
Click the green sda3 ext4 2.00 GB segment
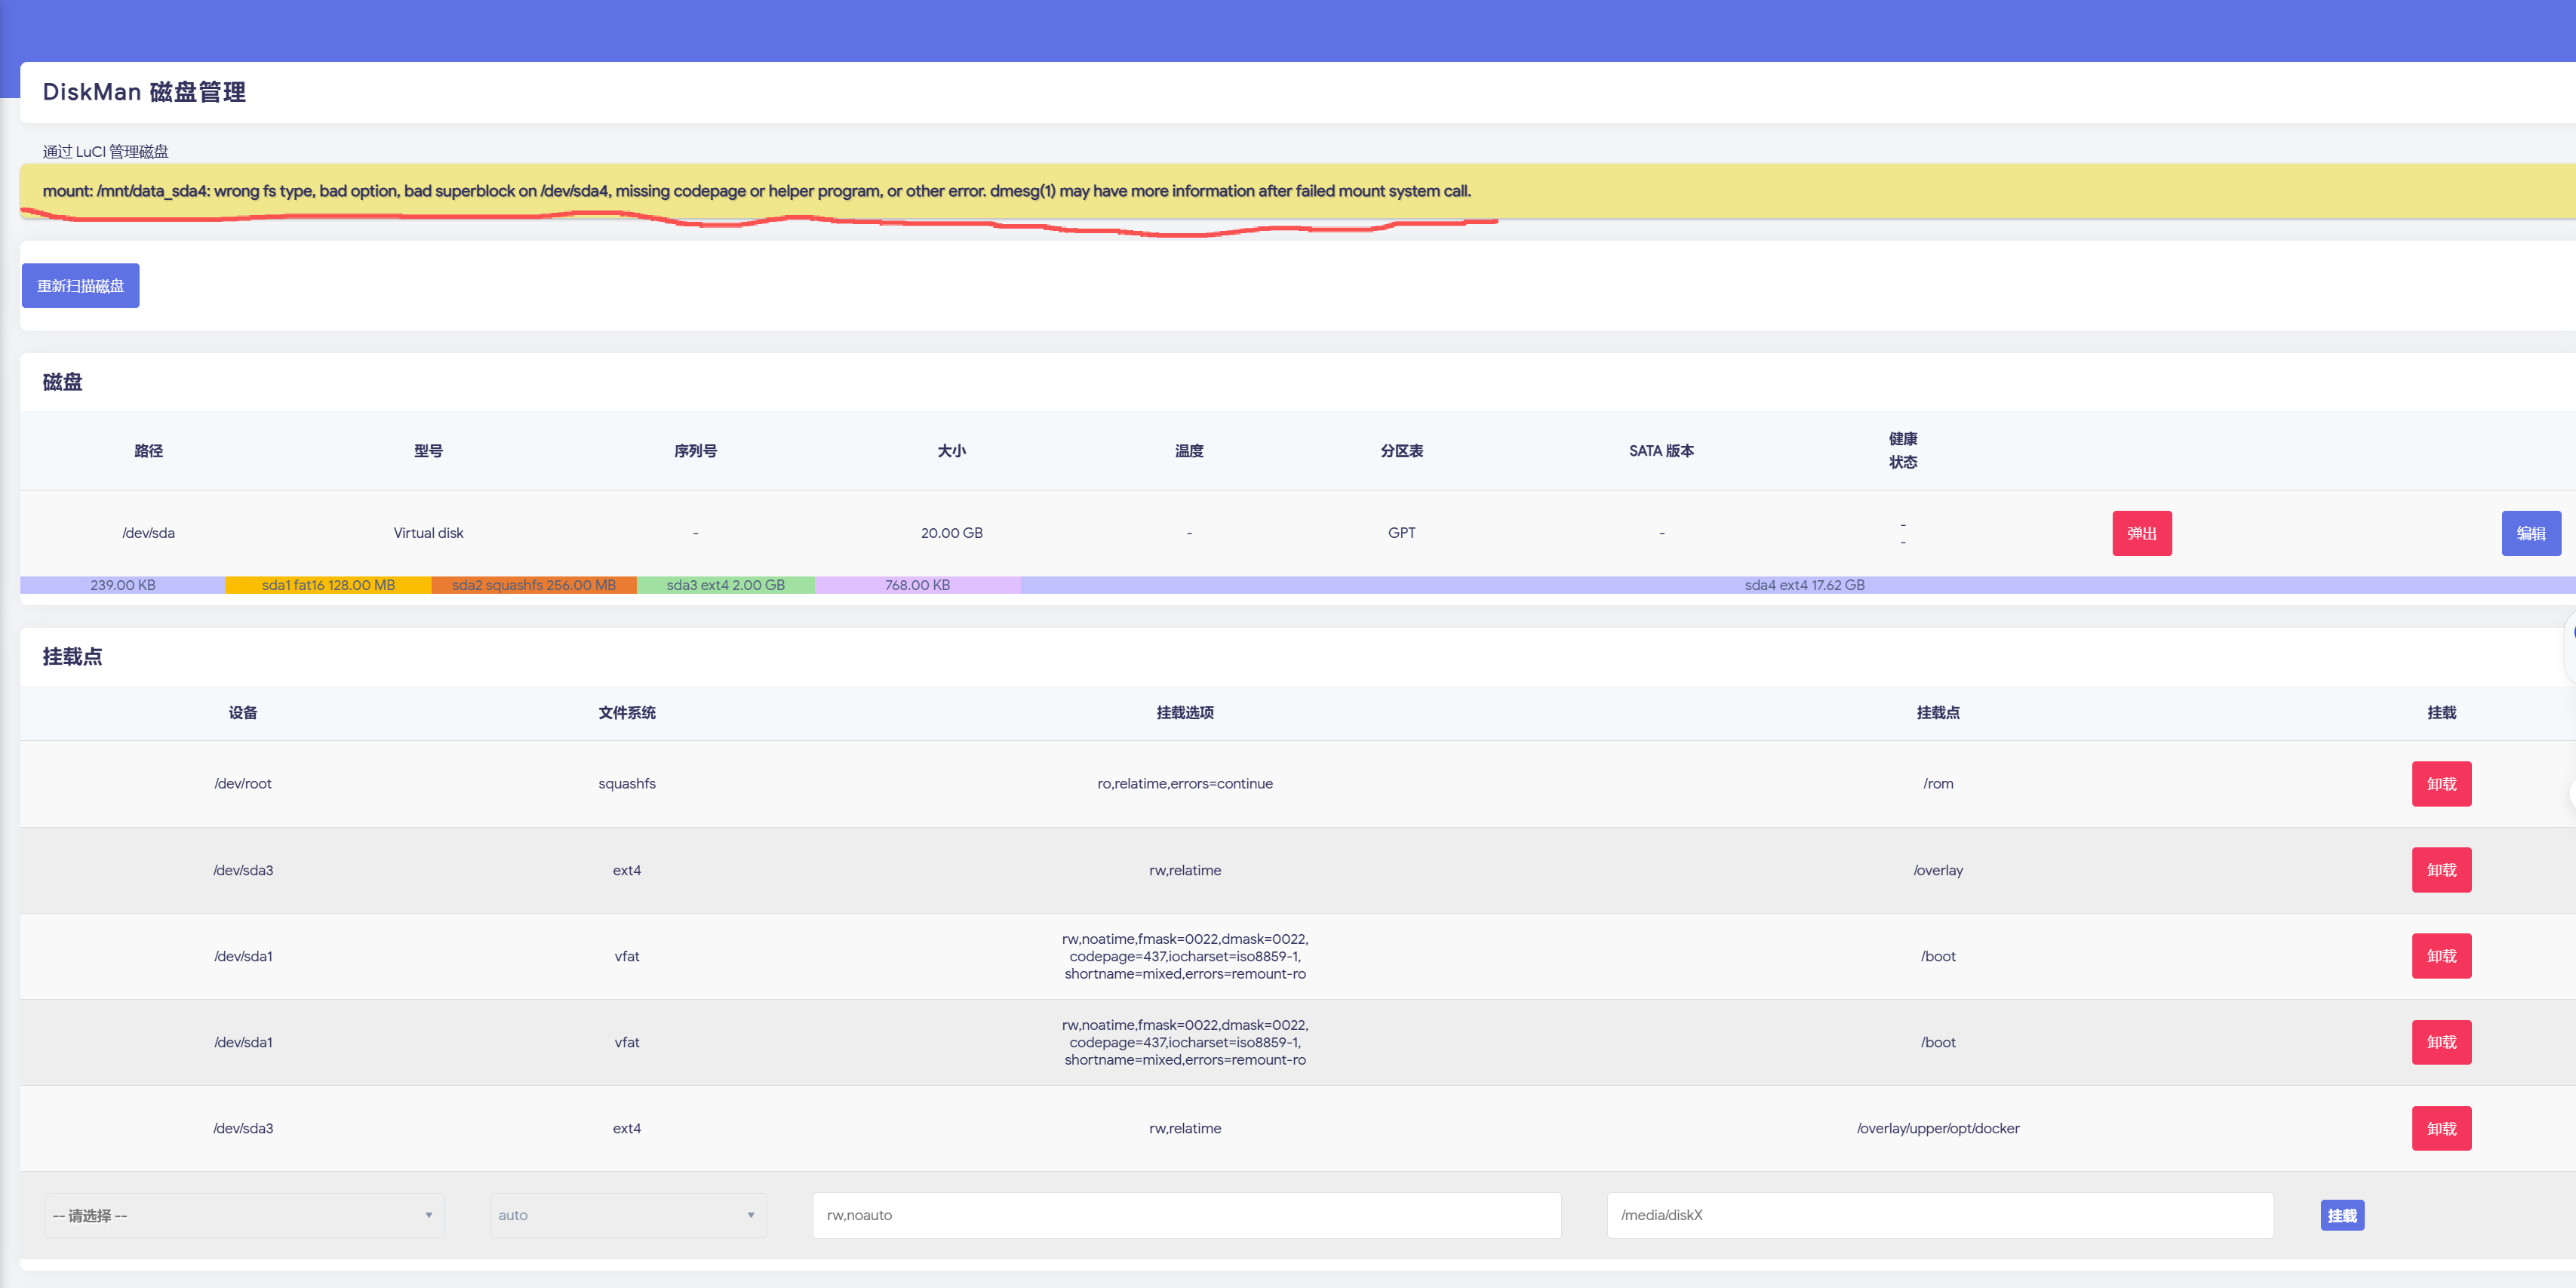pyautogui.click(x=725, y=585)
